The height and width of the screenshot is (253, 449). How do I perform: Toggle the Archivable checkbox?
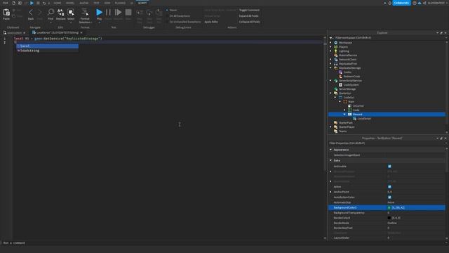389,167
